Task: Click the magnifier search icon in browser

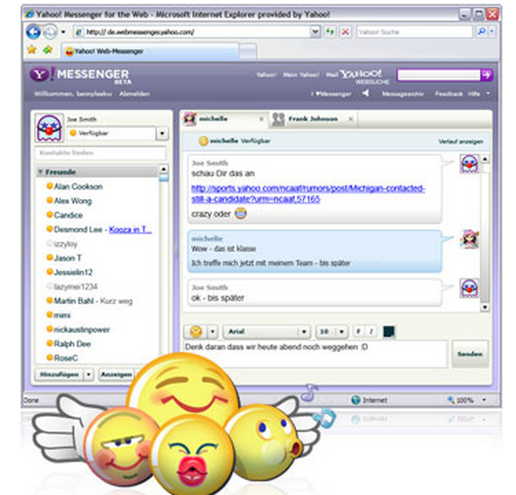Action: 482,32
